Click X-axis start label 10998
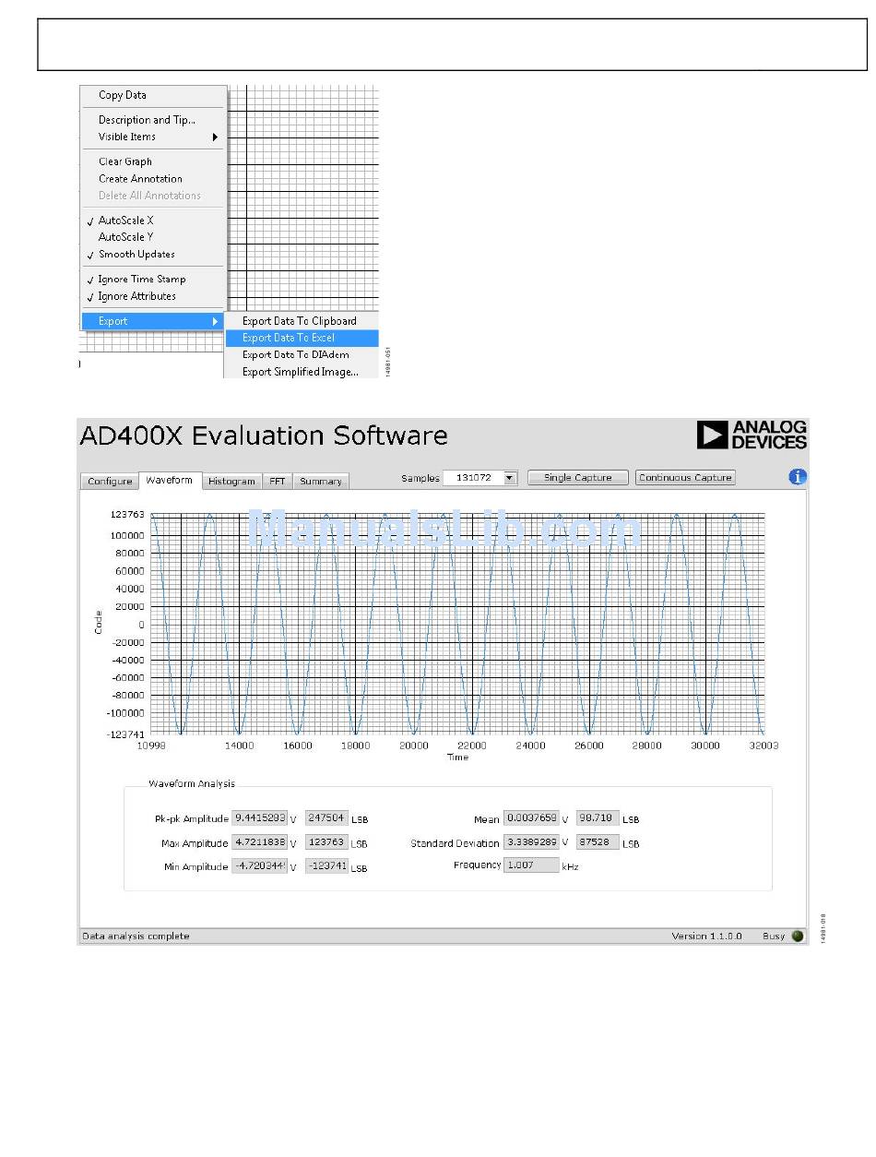Image resolution: width=876 pixels, height=1157 pixels. (151, 745)
